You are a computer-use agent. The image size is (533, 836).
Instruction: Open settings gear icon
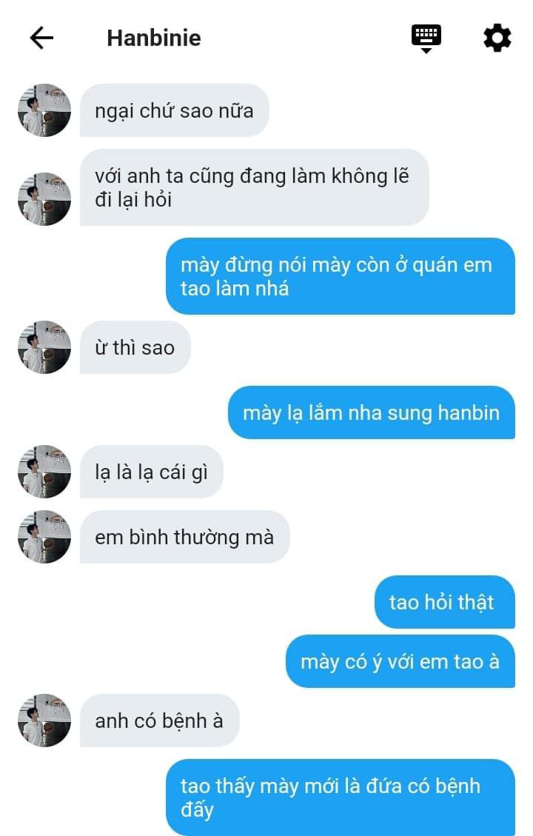(497, 38)
